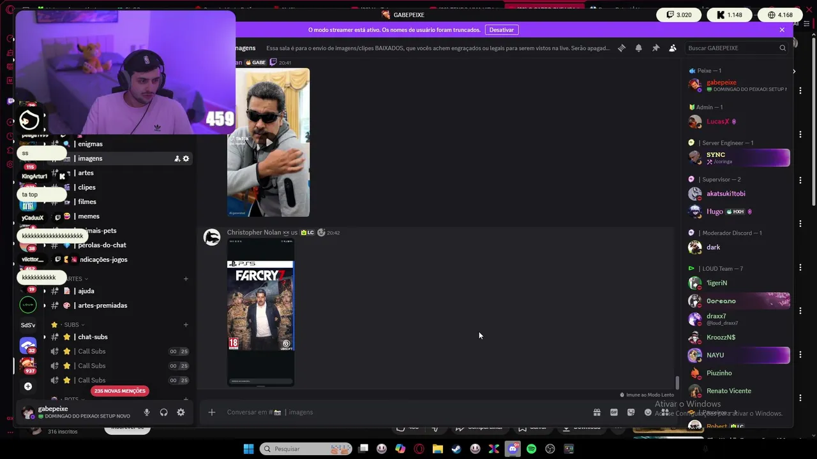This screenshot has height=459, width=817.
Task: Open user settings gear in user panel
Action: point(181,412)
